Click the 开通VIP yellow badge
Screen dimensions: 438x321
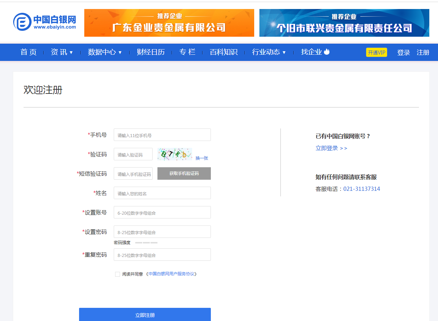tap(376, 52)
